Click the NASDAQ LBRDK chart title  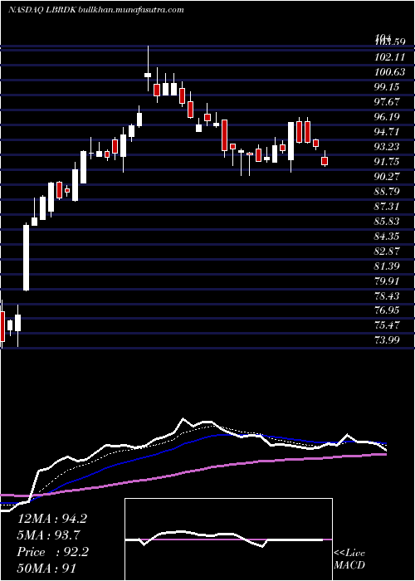click(95, 10)
